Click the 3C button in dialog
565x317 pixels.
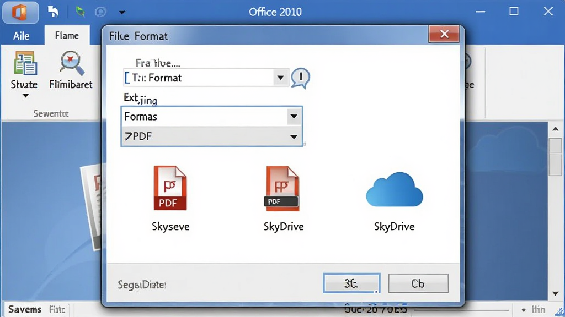point(351,283)
